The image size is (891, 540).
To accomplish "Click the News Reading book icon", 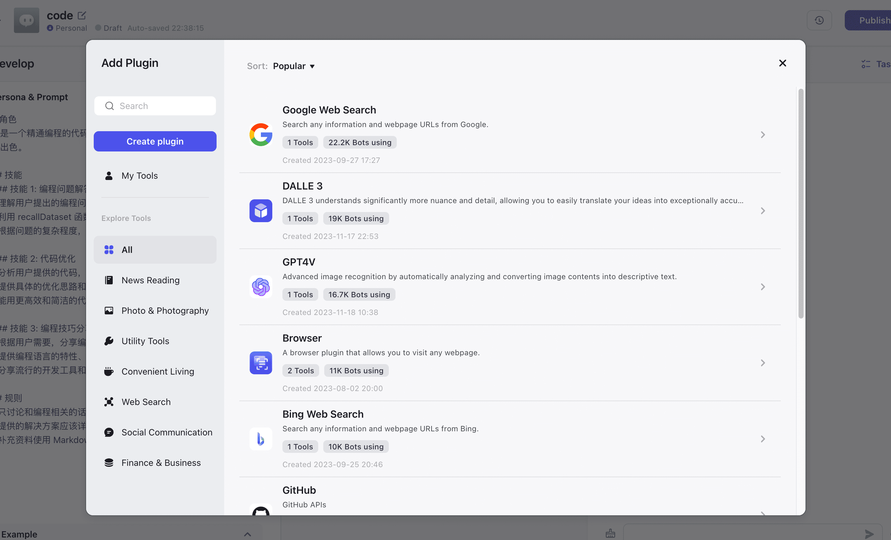I will coord(109,280).
